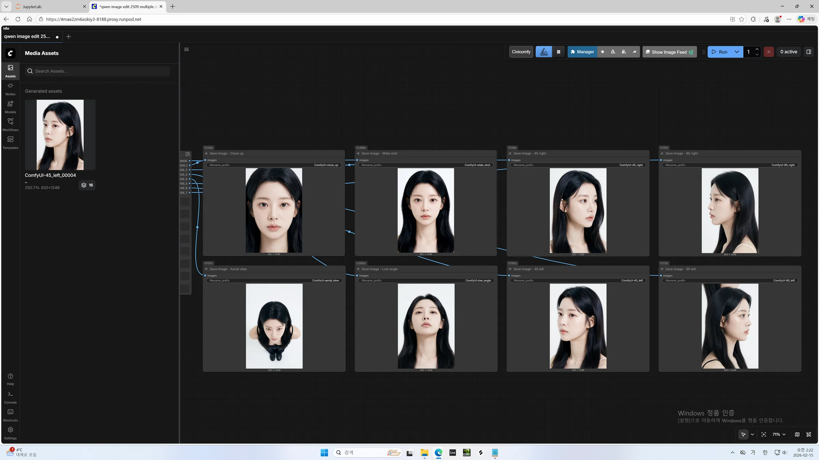
Task: Click the Civicomfy button
Action: click(x=521, y=51)
